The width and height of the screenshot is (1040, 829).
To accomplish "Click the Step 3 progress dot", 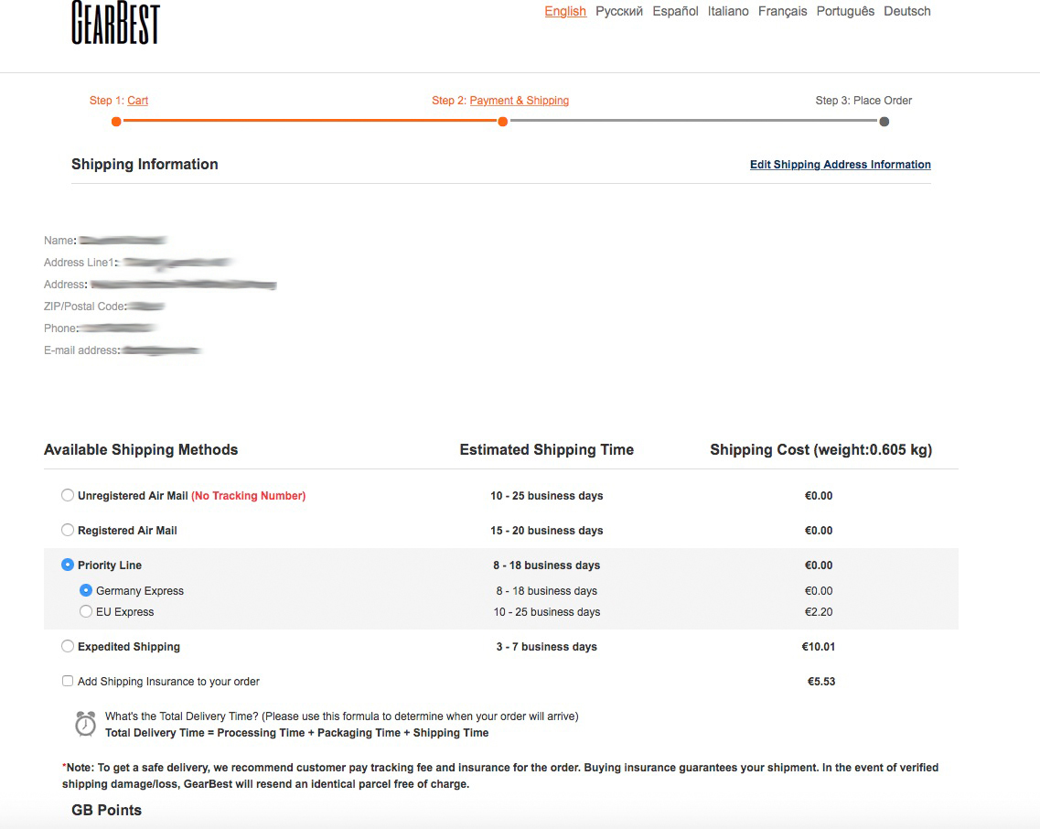I will pos(884,122).
